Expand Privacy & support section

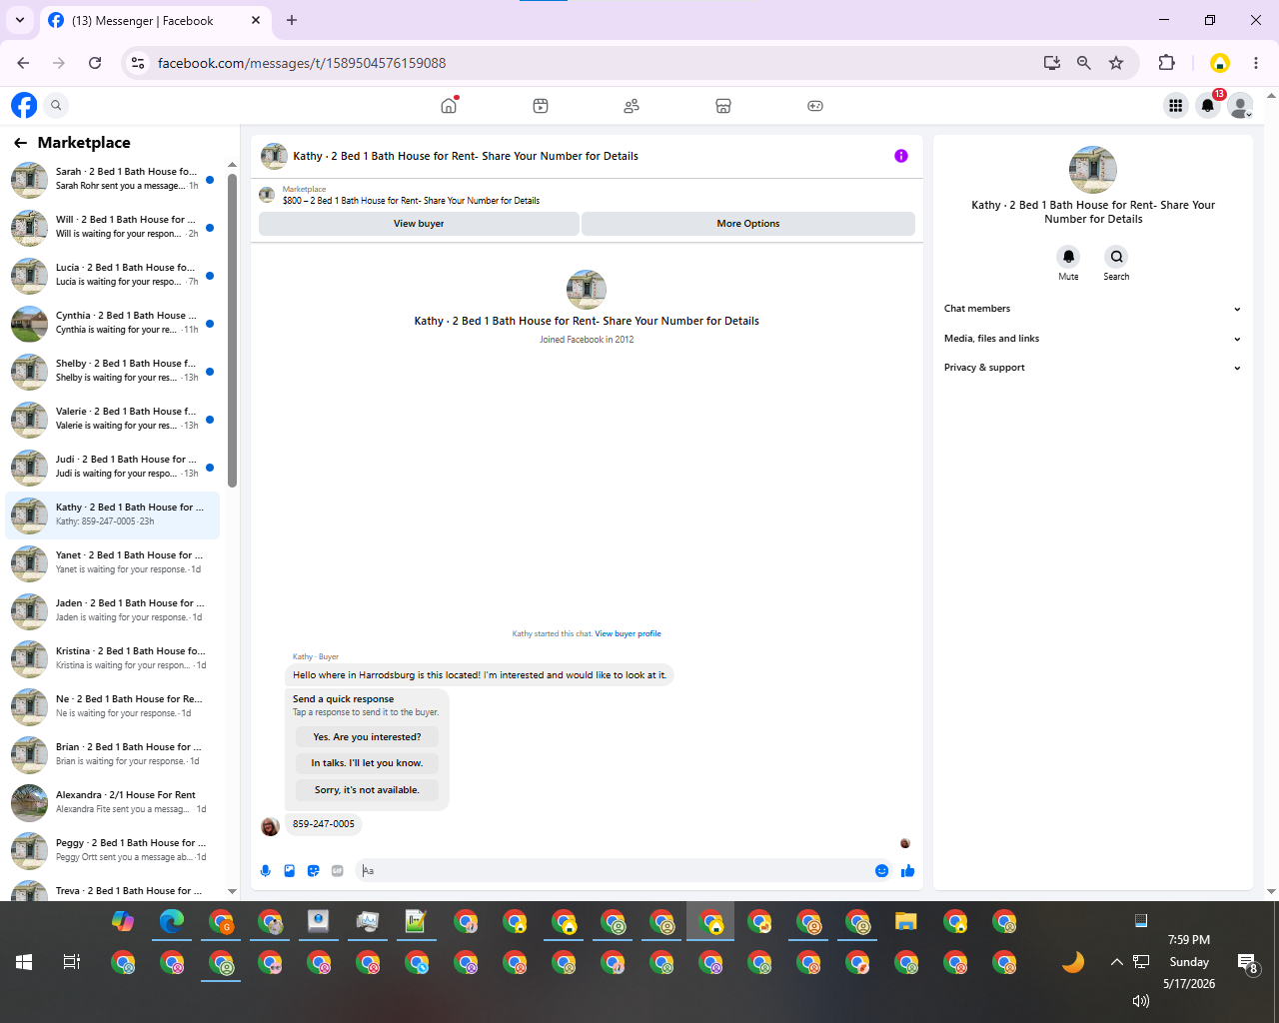(1092, 368)
